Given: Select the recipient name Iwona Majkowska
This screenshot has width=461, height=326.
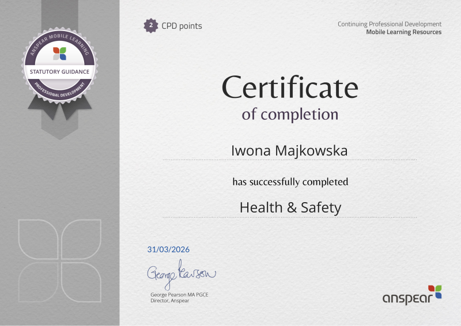Looking at the screenshot, I should pyautogui.click(x=290, y=151).
